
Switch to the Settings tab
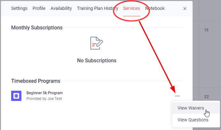(x=19, y=8)
